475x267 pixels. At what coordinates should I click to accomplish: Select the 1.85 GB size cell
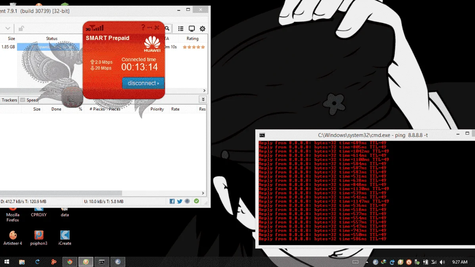click(8, 47)
